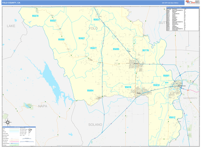Screen dimensions: 201x147
Task: Select ZIP code label 95937
Action: point(96,20)
